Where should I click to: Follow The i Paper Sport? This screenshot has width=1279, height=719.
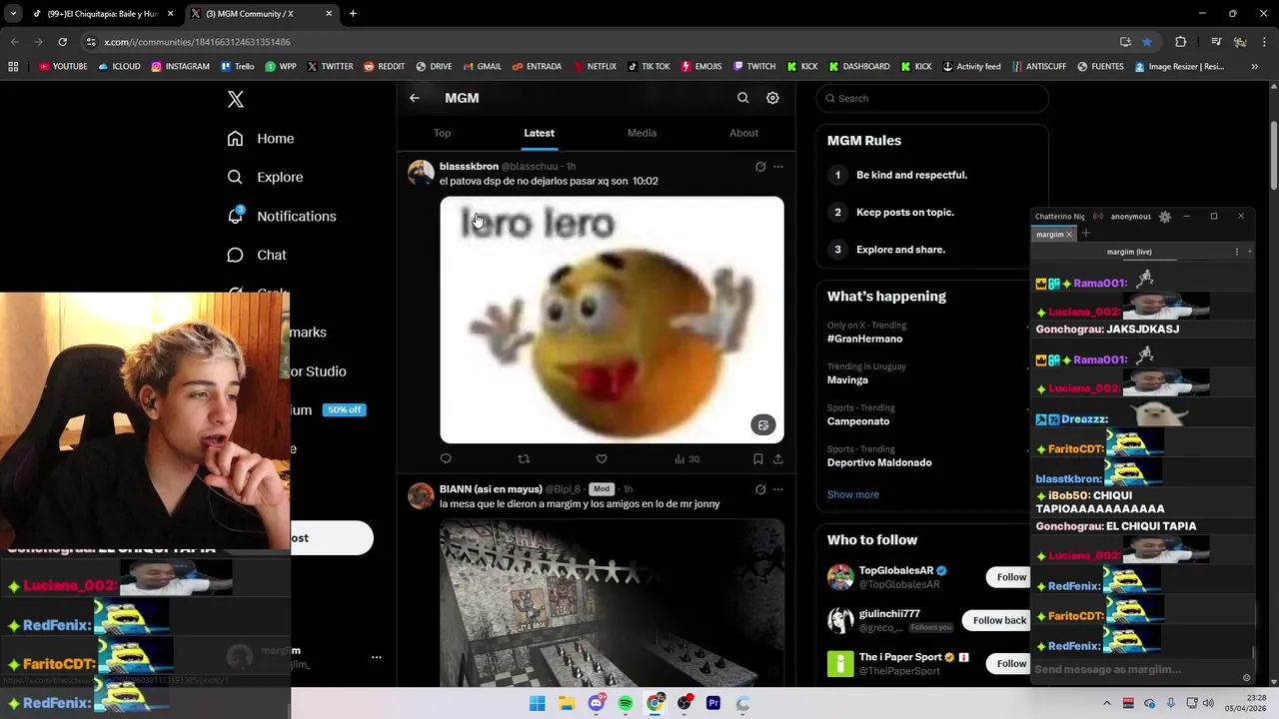point(1009,663)
